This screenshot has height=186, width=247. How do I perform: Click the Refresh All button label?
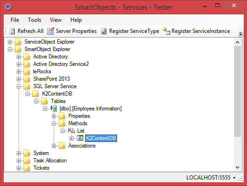tap(31, 31)
